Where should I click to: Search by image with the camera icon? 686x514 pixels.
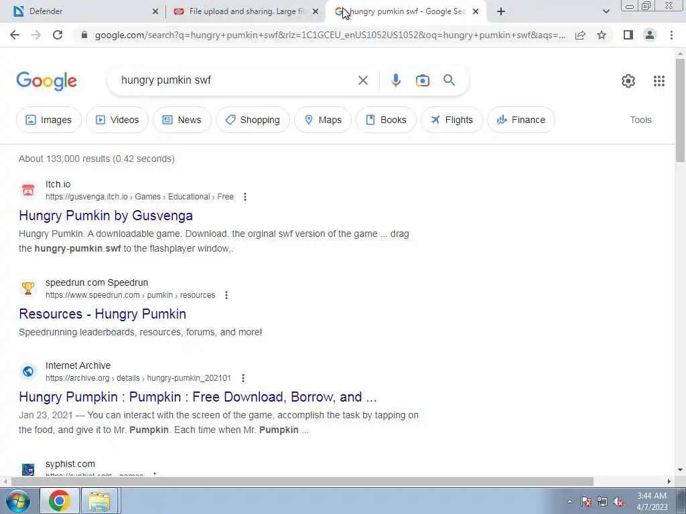(422, 80)
